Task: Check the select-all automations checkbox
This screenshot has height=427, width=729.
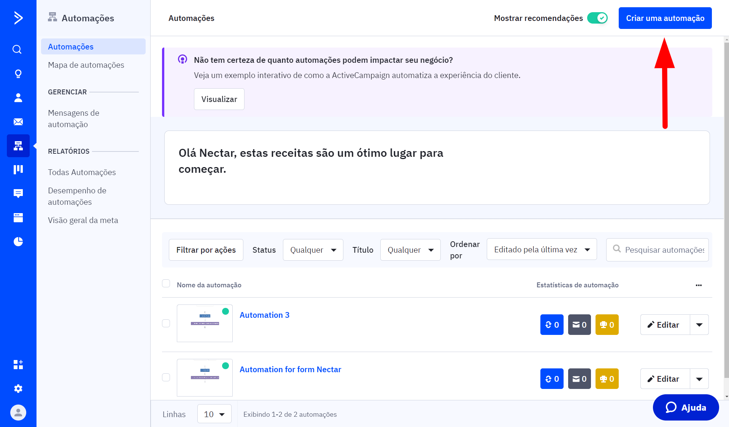Action: tap(166, 284)
